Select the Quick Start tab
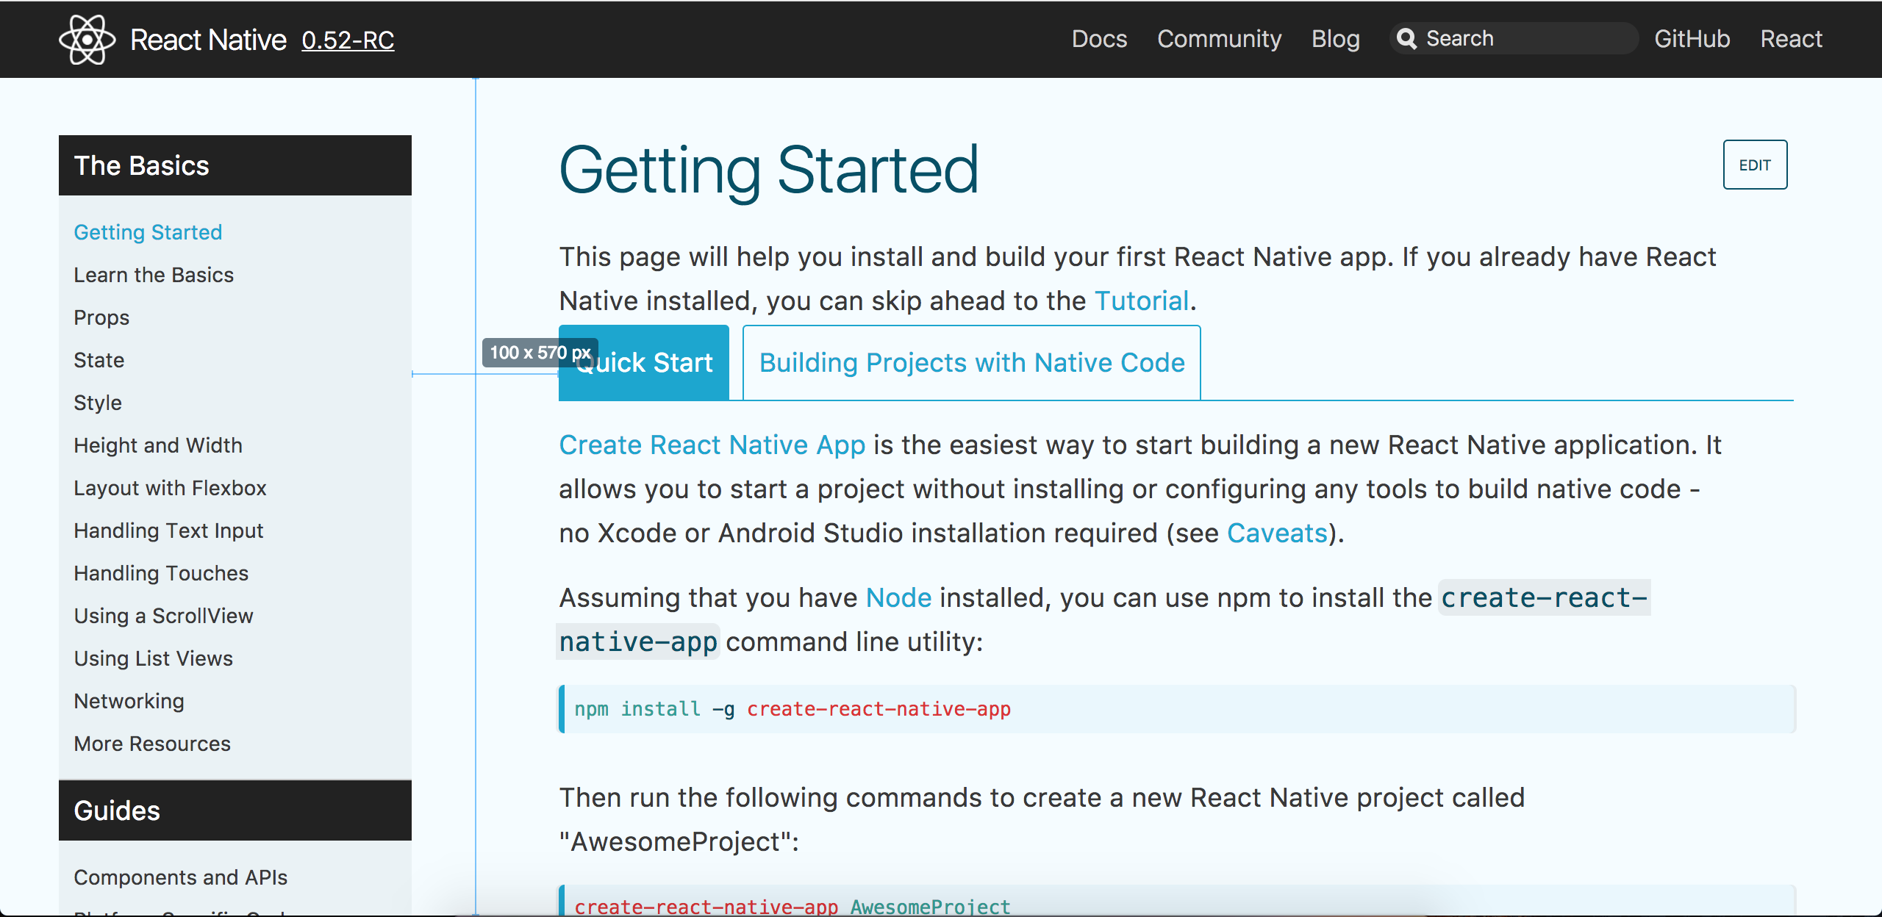The width and height of the screenshot is (1882, 917). (644, 363)
